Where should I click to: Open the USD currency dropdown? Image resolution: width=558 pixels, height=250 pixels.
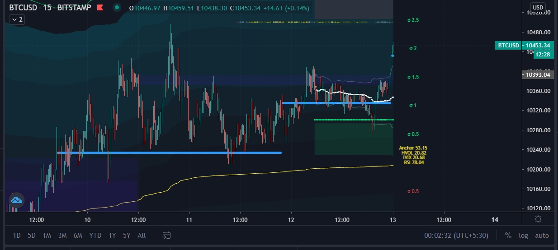tap(538, 8)
